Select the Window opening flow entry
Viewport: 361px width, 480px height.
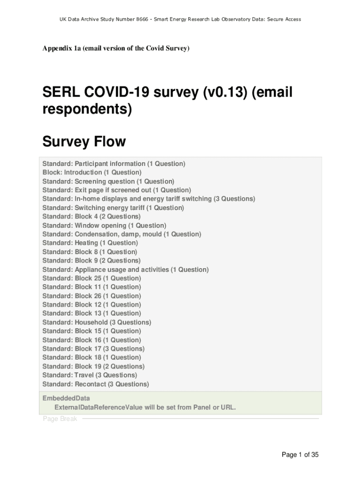click(104, 225)
